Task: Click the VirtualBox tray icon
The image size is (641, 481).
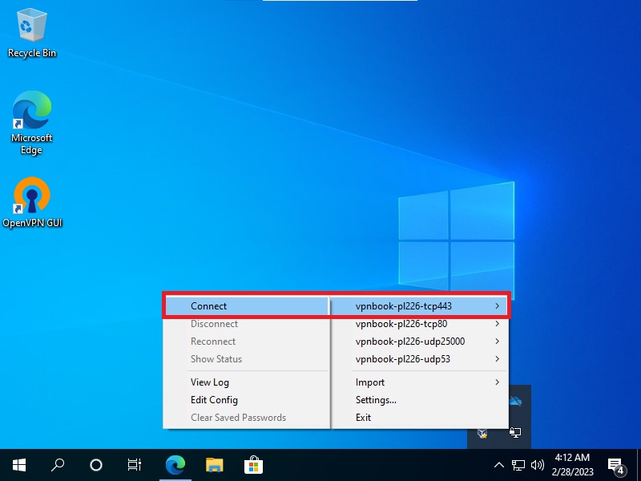Action: pyautogui.click(x=482, y=433)
